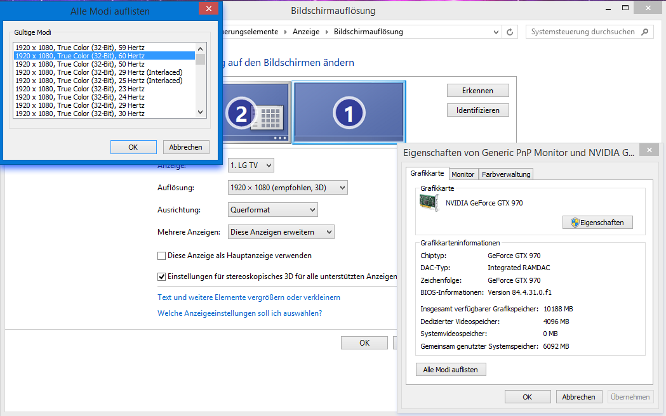Select 1920 x 1080 59 Hertz mode
This screenshot has height=416, width=666.
coord(104,48)
